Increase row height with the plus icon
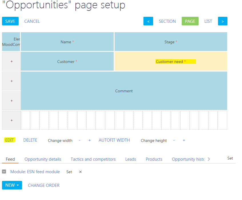The image size is (242, 200). [x=184, y=140]
